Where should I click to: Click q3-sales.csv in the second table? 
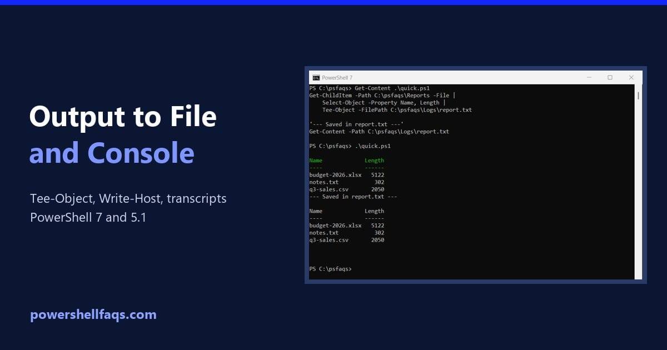pos(328,240)
